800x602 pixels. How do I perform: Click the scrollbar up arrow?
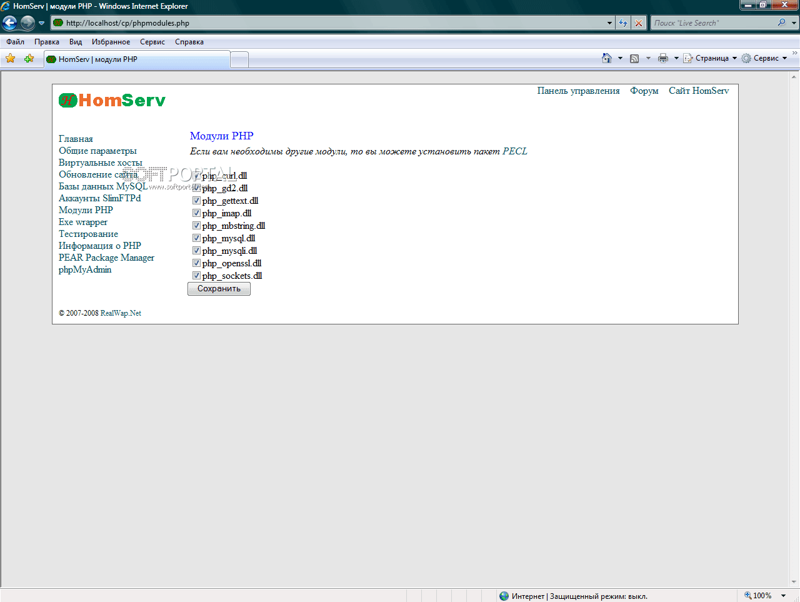tap(794, 76)
